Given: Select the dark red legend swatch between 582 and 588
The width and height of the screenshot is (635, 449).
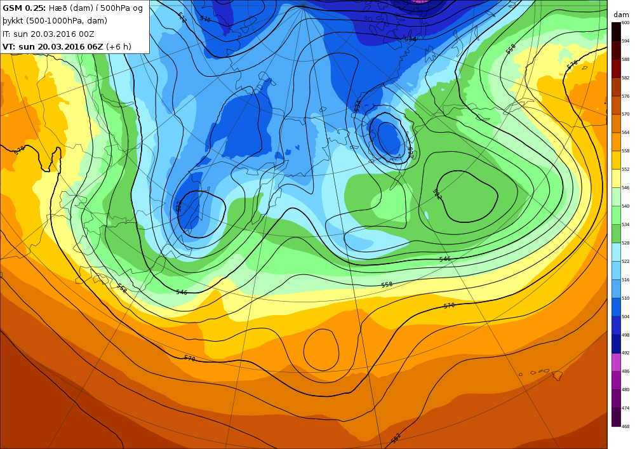Looking at the screenshot, I should tap(615, 69).
